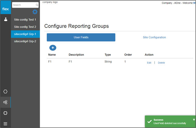Select siteconfig4 Grp-1 in sidebar
The width and height of the screenshot is (196, 128).
[x=25, y=34]
